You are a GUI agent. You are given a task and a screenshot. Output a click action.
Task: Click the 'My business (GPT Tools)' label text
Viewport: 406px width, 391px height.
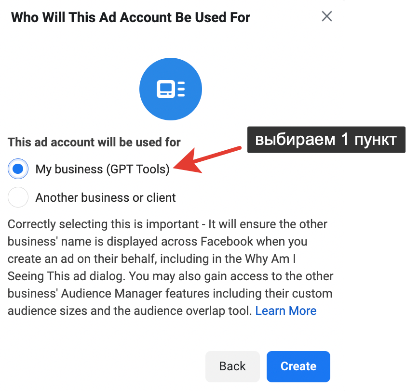coord(102,169)
